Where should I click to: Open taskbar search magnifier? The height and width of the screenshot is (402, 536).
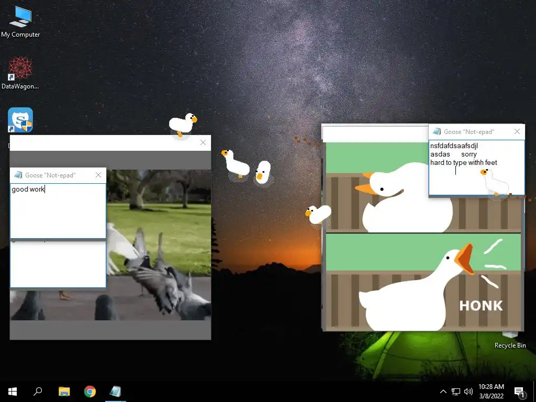38,392
